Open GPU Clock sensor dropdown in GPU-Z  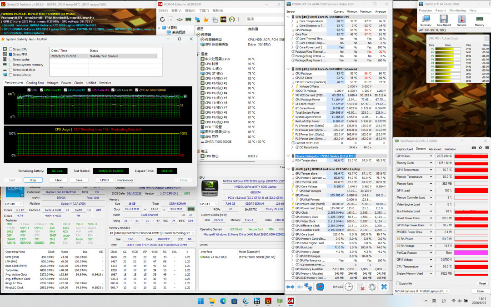(x=431, y=156)
